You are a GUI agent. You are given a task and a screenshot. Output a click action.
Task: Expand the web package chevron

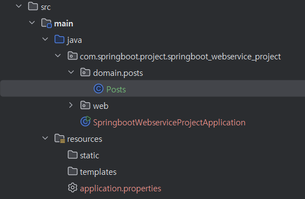[71, 105]
